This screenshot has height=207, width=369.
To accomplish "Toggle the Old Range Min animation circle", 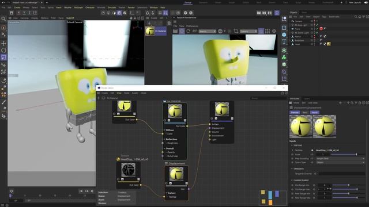I will pyautogui.click(x=292, y=185).
